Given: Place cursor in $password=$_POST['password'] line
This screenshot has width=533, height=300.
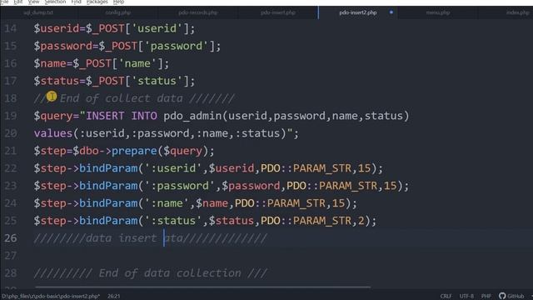Looking at the screenshot, I should click(127, 46).
